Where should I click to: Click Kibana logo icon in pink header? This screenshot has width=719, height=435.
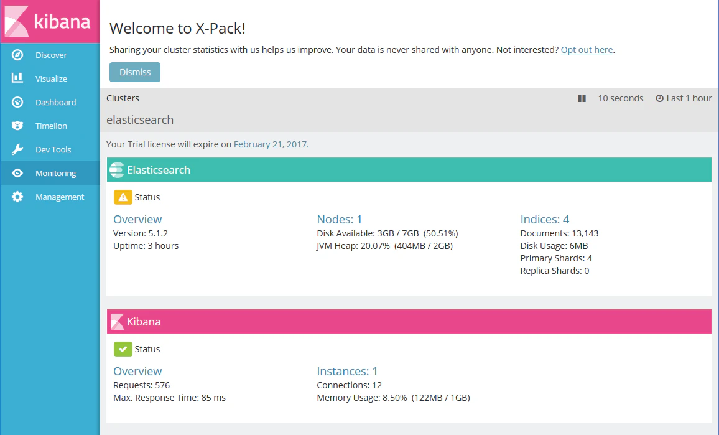(x=118, y=322)
